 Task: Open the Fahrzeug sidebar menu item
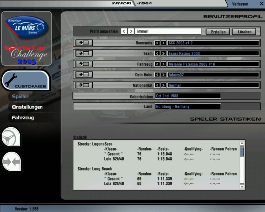(x=23, y=118)
